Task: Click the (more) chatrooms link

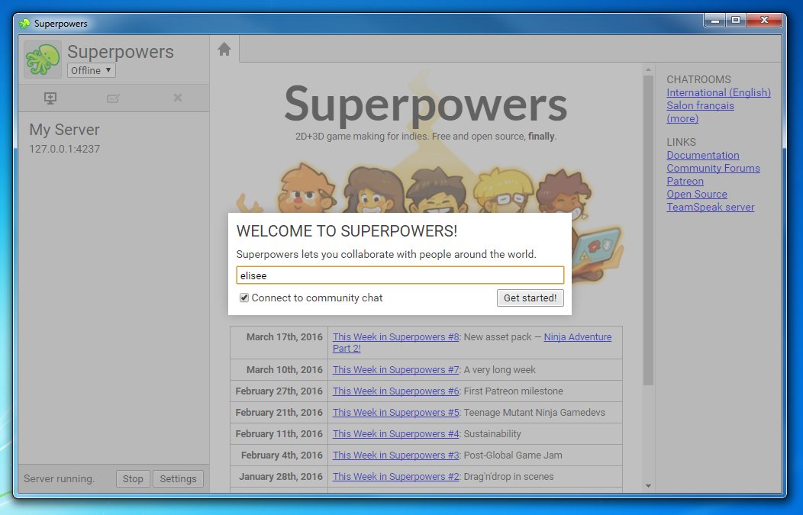Action: 682,118
